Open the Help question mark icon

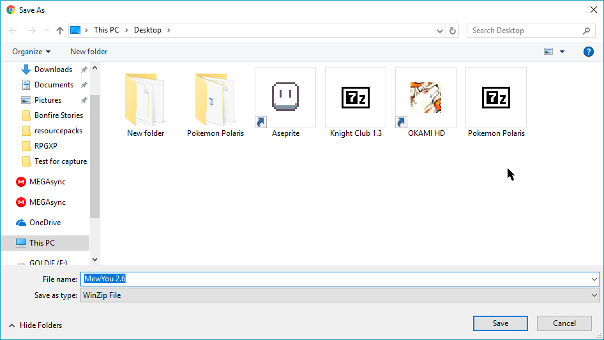589,52
